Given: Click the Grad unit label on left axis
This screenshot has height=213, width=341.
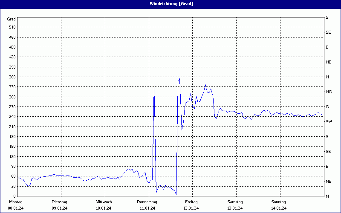Looking at the screenshot, I should click(12, 19).
